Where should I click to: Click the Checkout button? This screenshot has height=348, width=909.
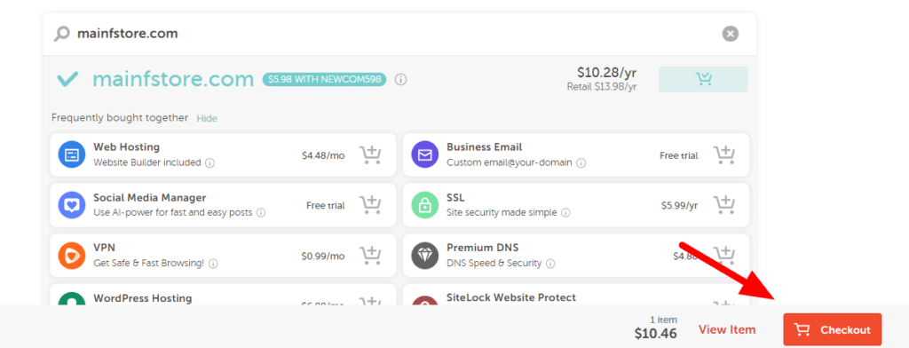point(833,330)
